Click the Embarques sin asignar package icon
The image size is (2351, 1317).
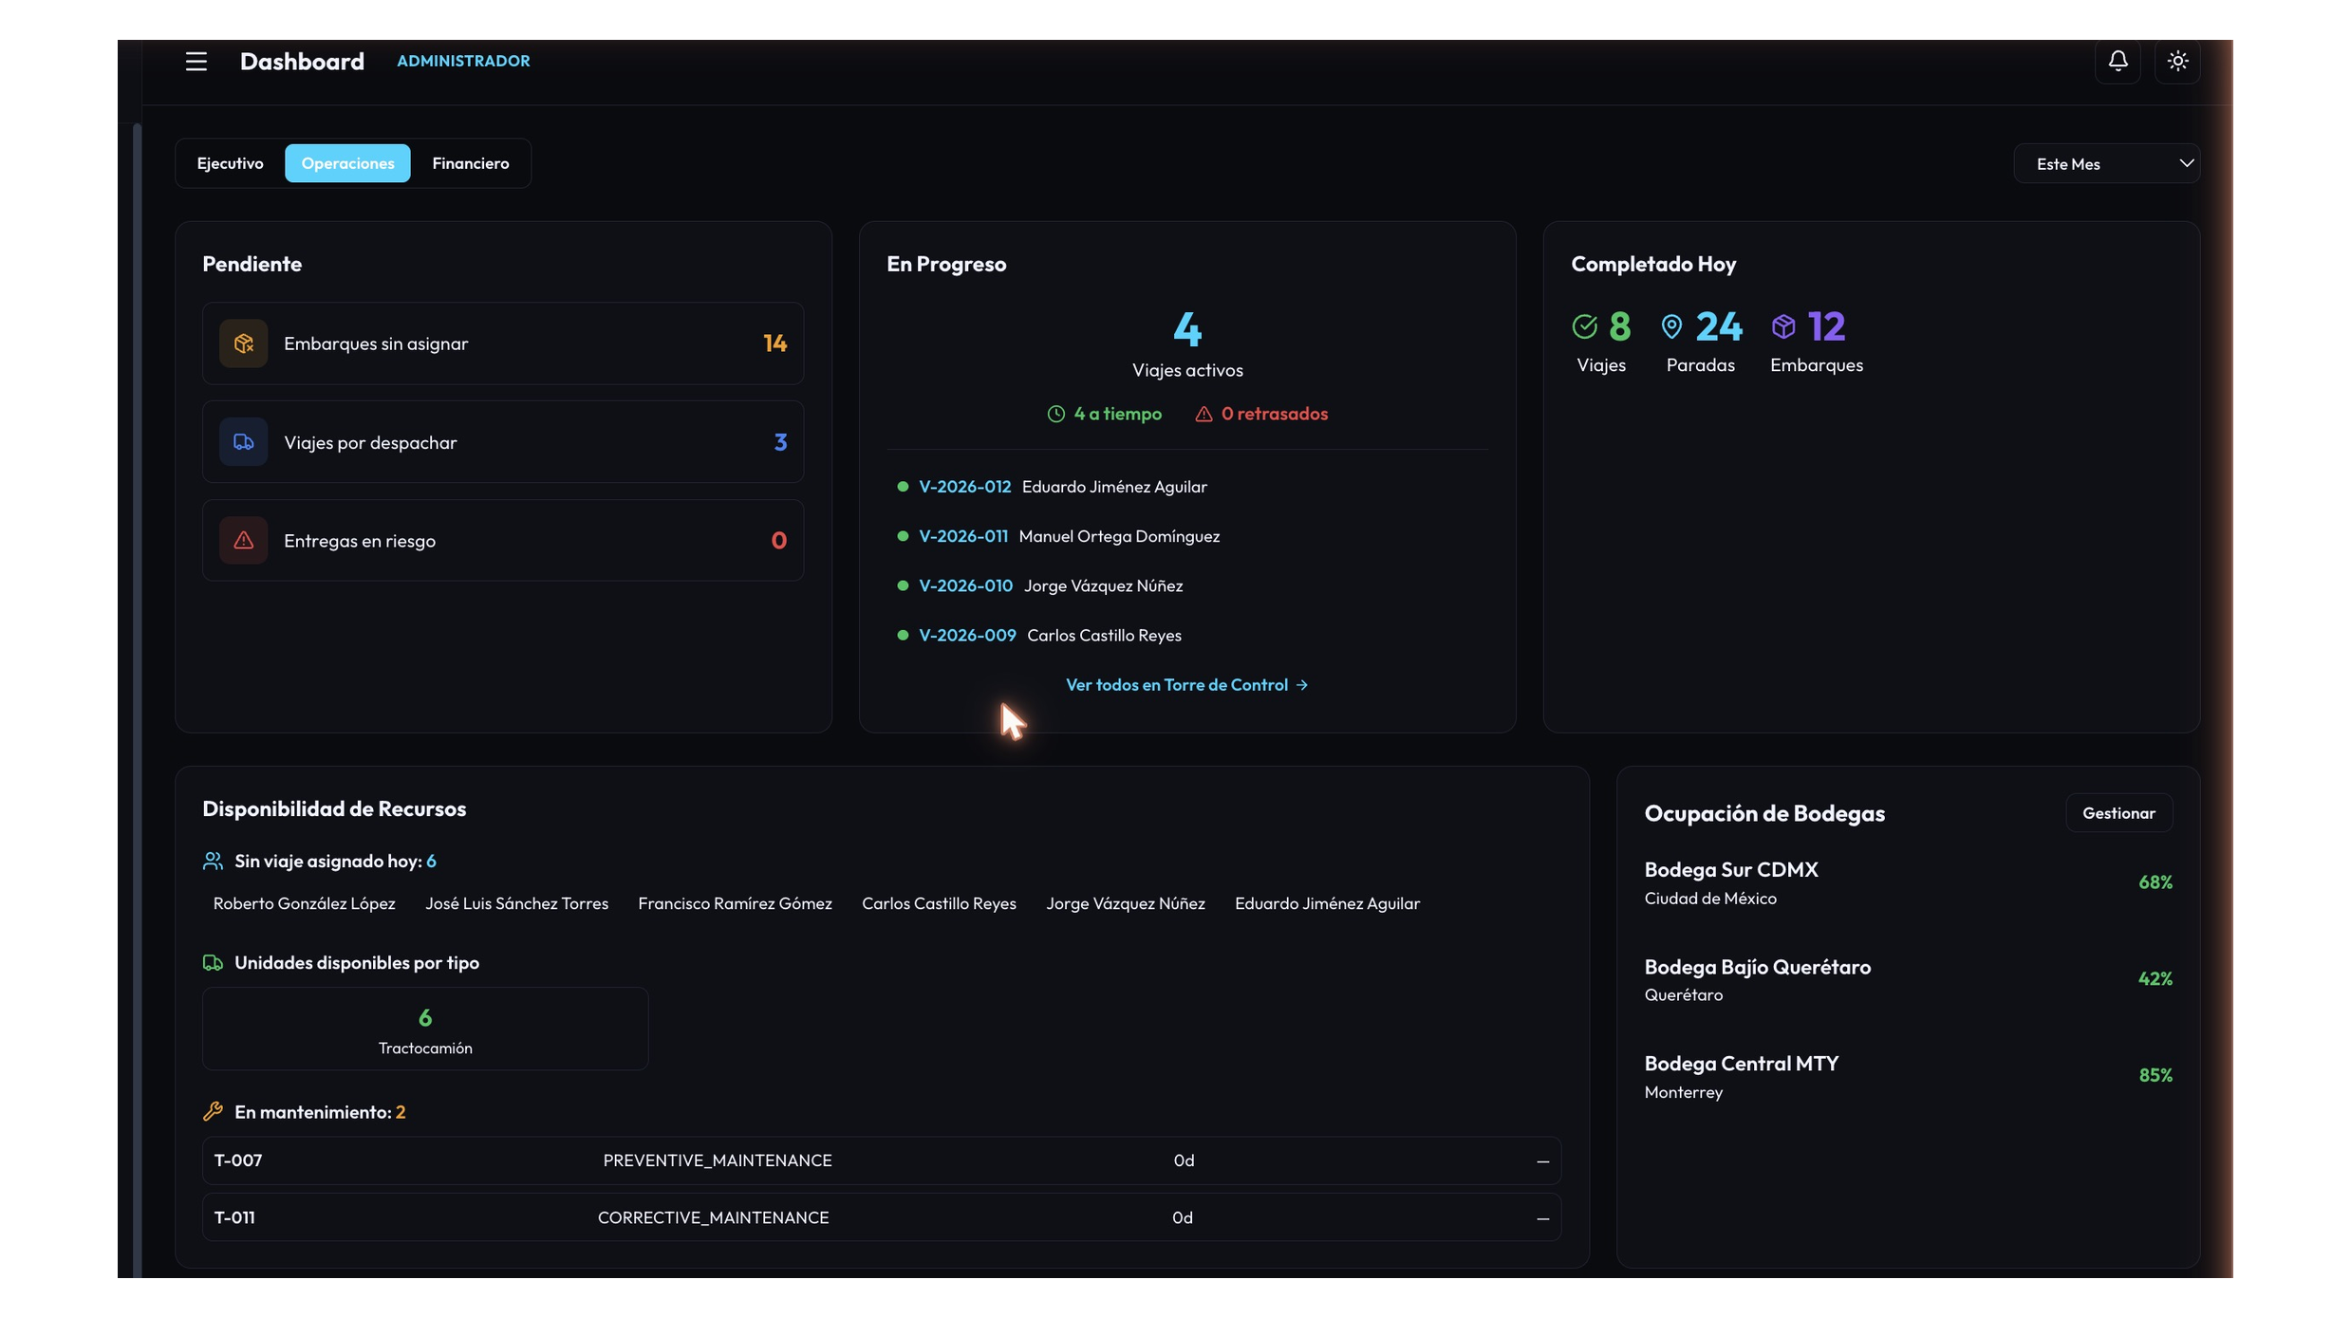click(x=243, y=343)
